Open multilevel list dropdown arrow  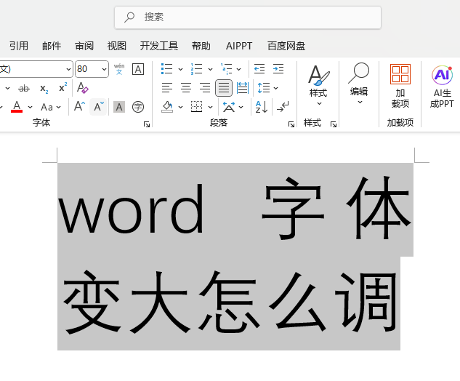[x=239, y=69]
